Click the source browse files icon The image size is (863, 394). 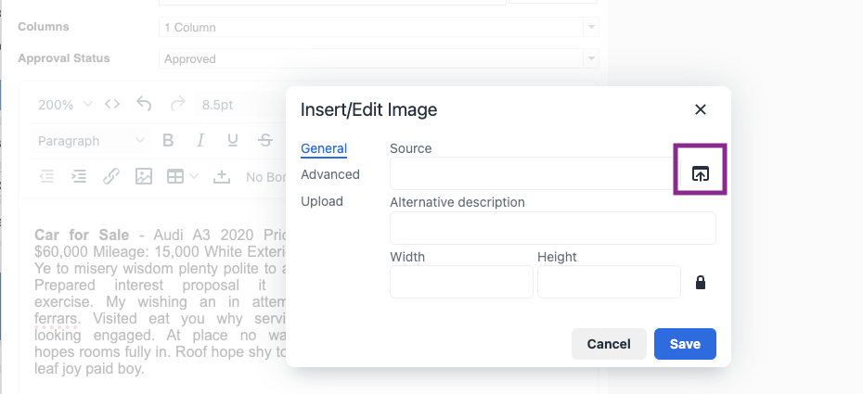(700, 173)
